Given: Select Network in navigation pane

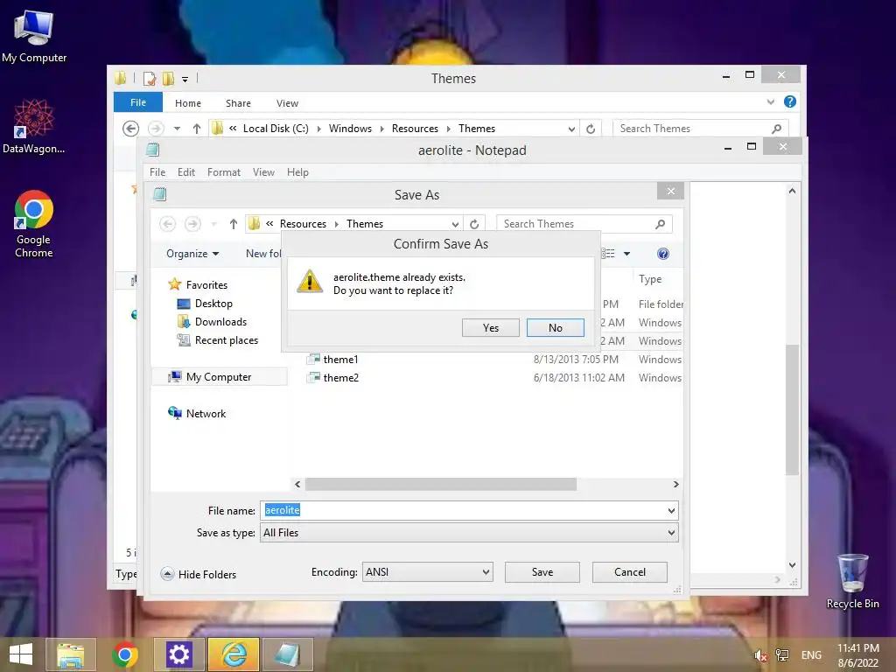Looking at the screenshot, I should 197,413.
